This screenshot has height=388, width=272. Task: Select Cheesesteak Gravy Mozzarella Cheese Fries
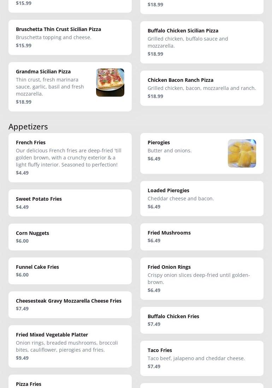point(70,305)
